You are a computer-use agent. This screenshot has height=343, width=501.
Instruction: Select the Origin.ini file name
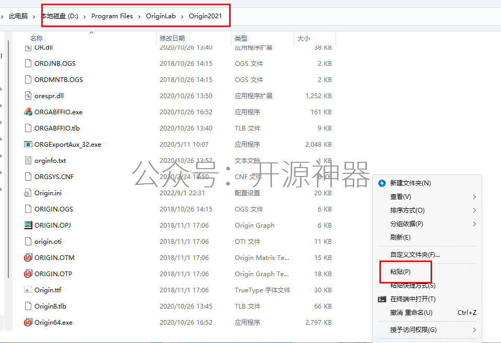coord(48,193)
